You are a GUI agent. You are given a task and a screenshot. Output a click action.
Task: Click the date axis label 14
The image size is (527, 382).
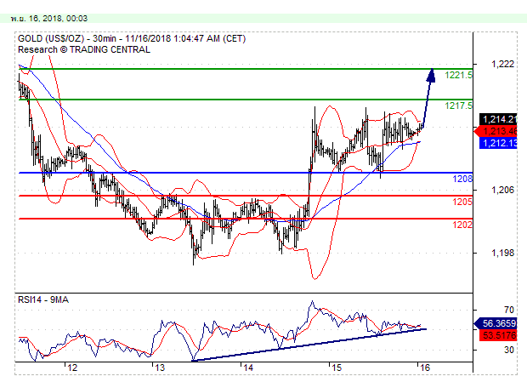point(248,368)
